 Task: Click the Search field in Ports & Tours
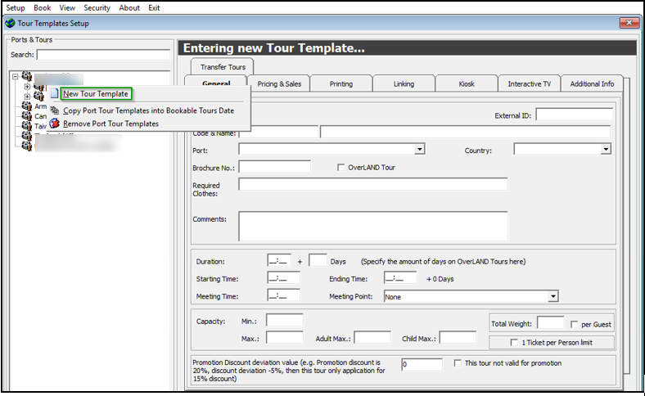point(103,55)
